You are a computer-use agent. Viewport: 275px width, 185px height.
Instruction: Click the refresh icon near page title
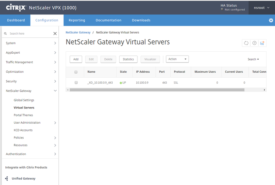246,43
